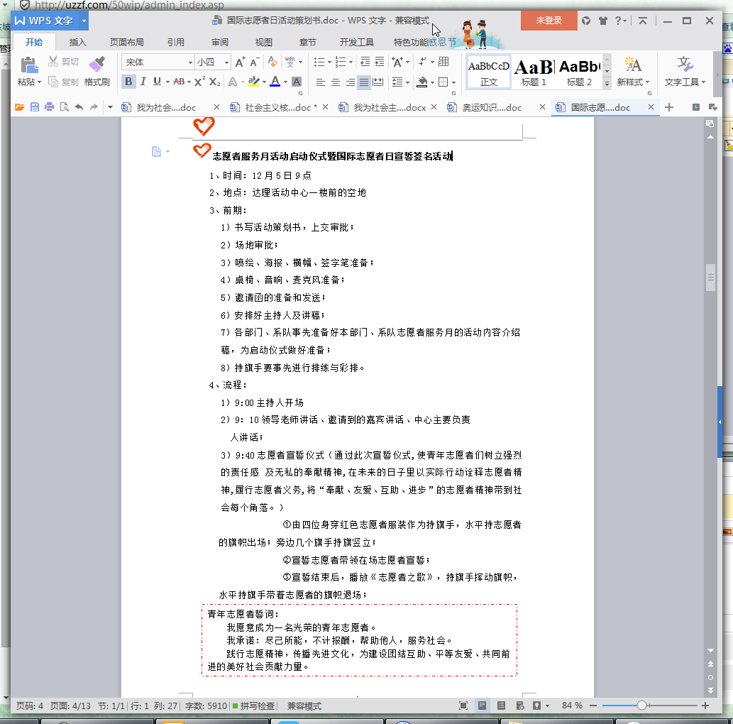Click the Format Painter brush
Image resolution: width=733 pixels, height=724 pixels.
coord(97,64)
